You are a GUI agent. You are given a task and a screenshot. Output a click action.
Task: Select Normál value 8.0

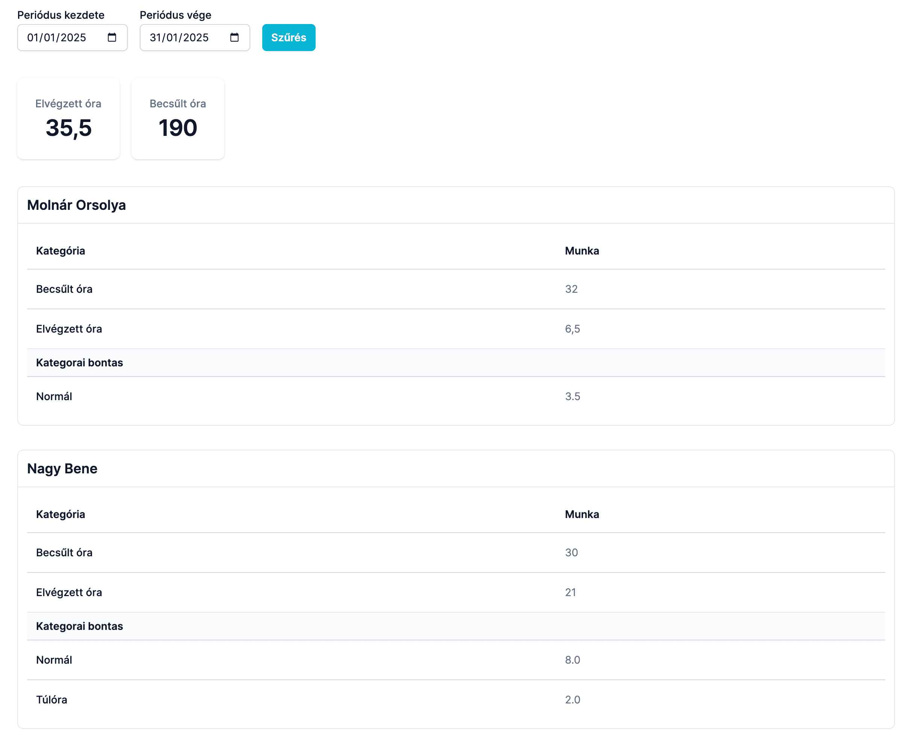[x=573, y=660]
